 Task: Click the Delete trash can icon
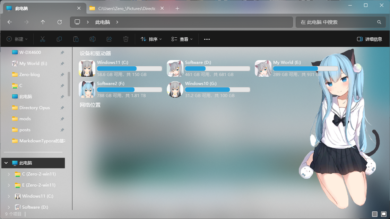[x=126, y=39]
